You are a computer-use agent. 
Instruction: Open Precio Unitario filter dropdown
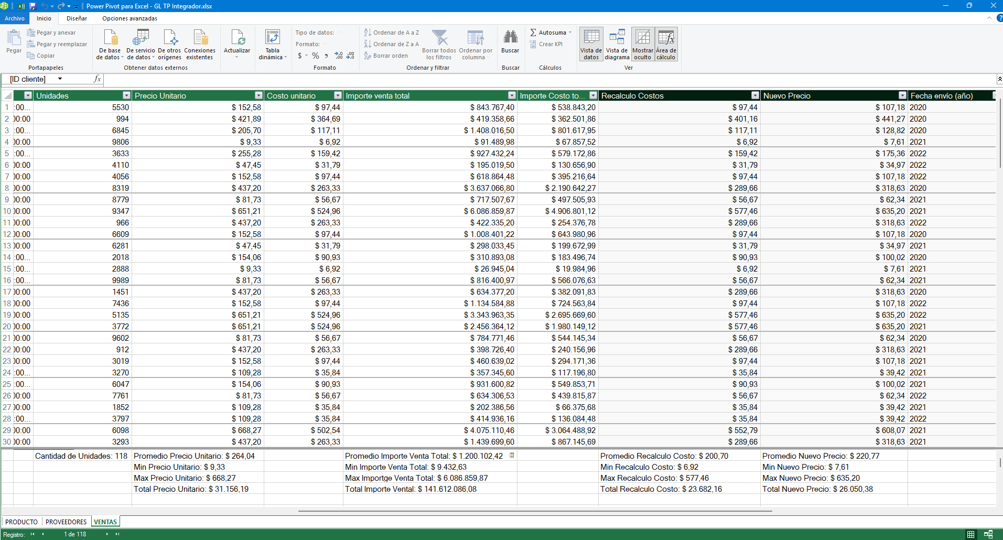click(258, 95)
